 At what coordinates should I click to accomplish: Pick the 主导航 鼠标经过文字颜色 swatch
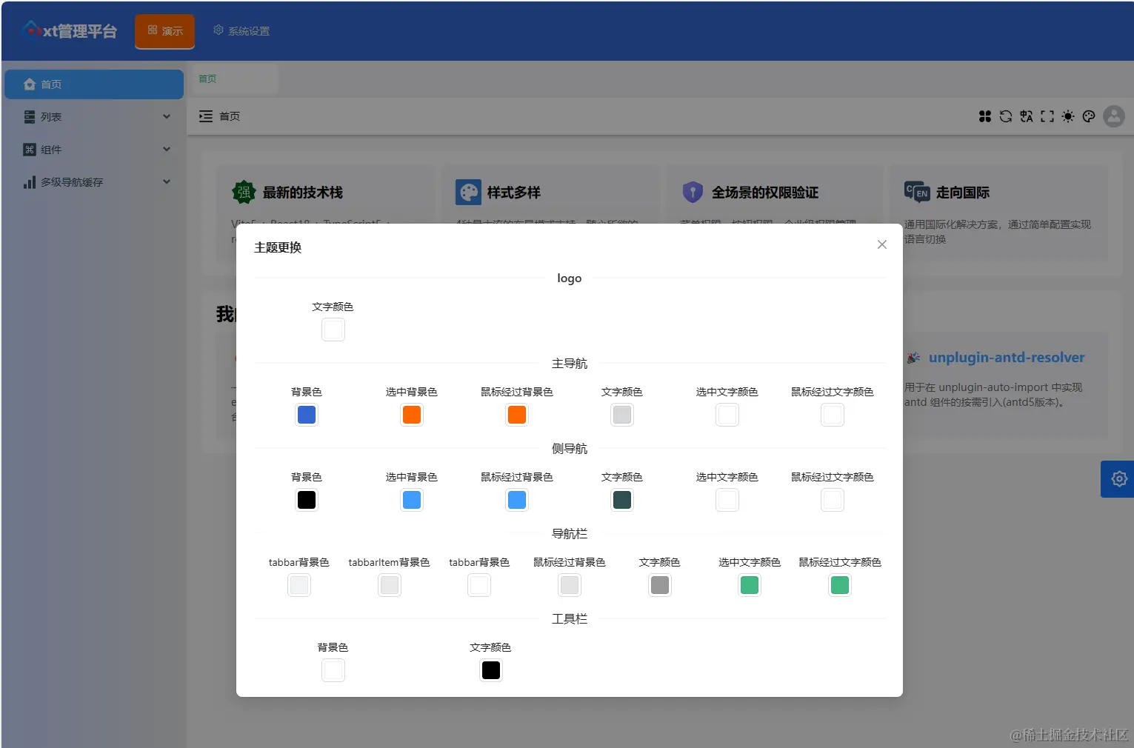click(x=833, y=415)
